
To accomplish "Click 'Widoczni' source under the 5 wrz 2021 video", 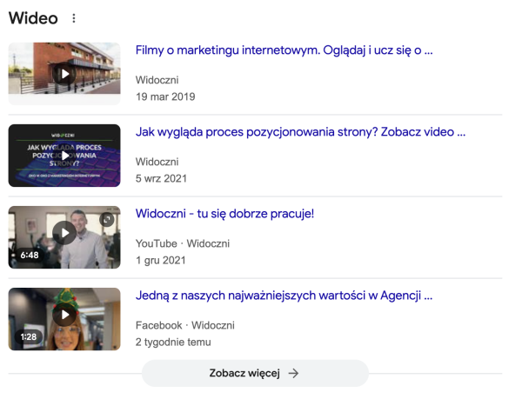I will 157,162.
